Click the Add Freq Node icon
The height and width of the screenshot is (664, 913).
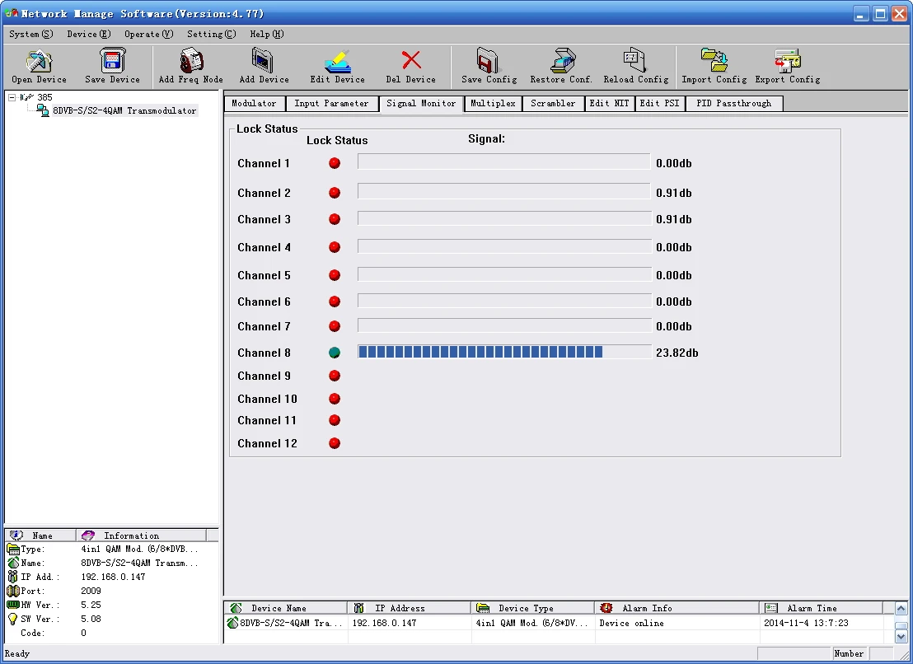point(190,63)
